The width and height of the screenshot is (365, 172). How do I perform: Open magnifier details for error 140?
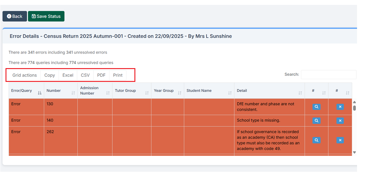[x=317, y=121]
